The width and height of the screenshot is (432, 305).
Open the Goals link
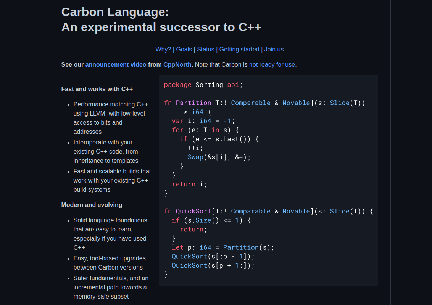184,50
